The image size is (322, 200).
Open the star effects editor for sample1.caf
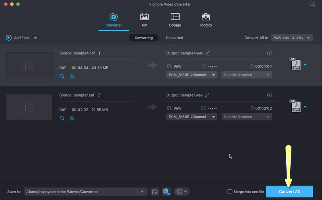62,118
